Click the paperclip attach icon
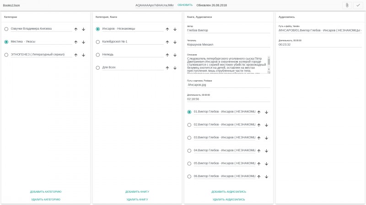This screenshot has width=366, height=205. 347,5
